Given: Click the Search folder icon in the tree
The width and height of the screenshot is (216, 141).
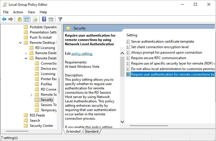Looking at the screenshot, I should (26, 121).
